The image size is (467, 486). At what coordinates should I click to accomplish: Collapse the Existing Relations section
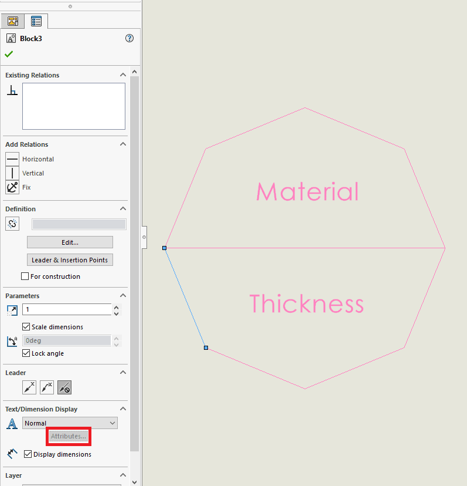tap(123, 75)
